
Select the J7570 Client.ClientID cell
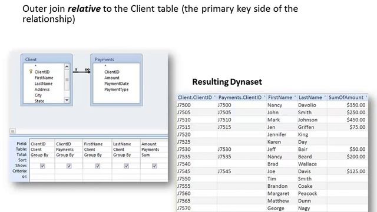[x=196, y=208]
